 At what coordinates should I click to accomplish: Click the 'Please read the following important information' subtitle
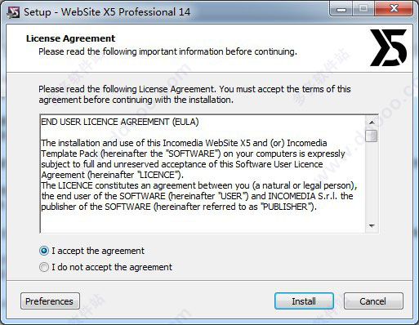point(167,51)
